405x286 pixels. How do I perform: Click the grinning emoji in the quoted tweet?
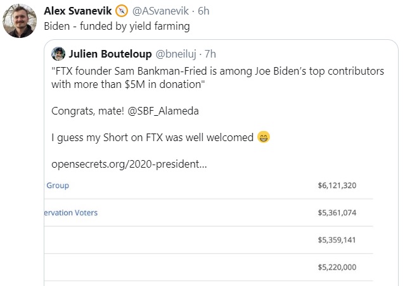coord(264,137)
